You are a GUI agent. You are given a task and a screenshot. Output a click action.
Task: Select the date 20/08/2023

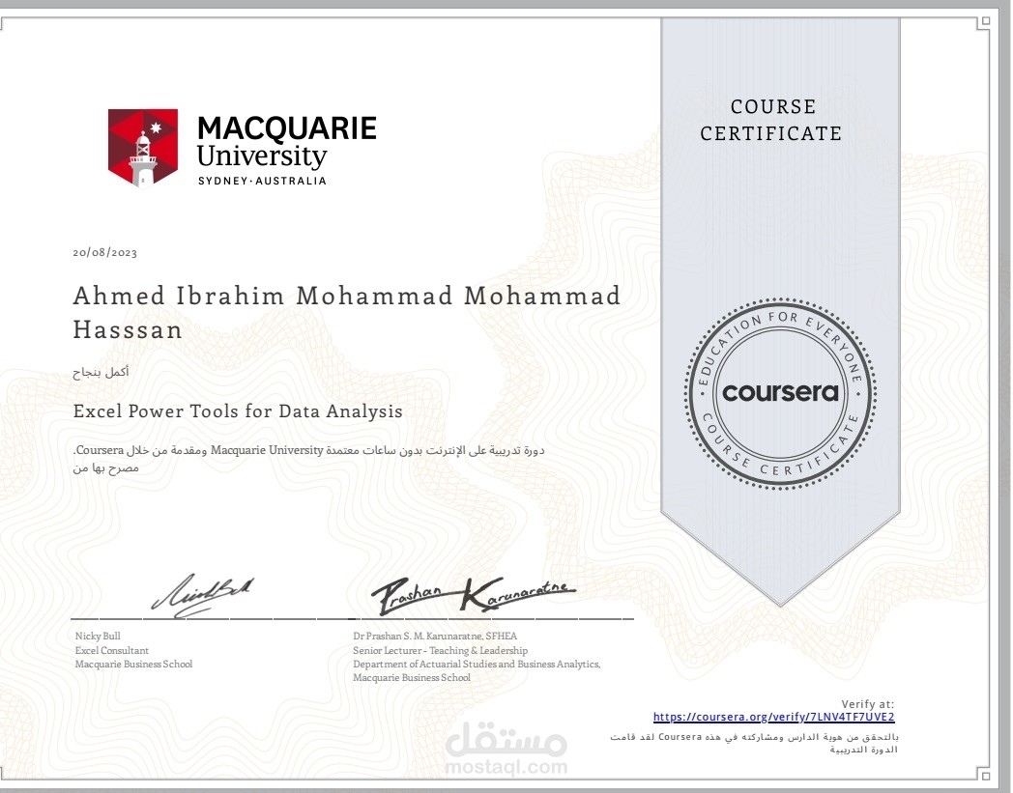click(104, 252)
